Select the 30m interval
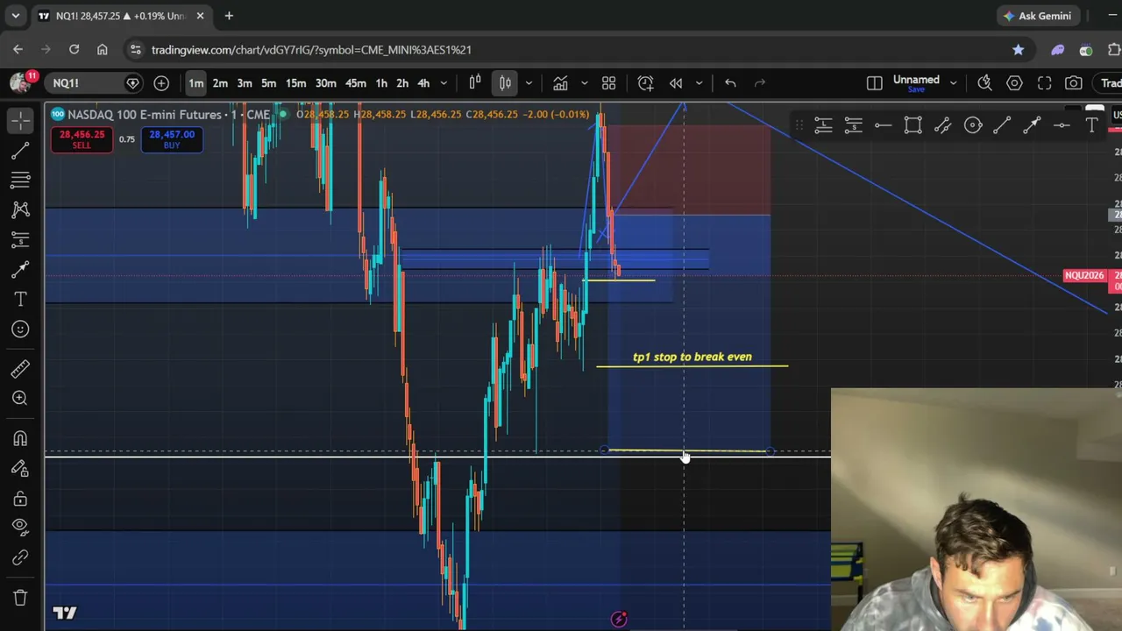 tap(325, 83)
